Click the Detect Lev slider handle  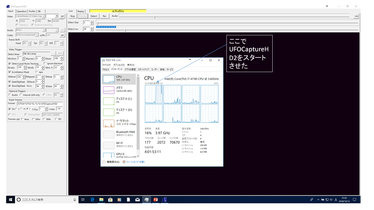[x=125, y=30]
